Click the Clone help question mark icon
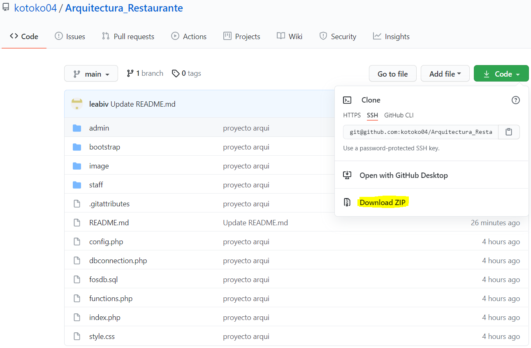The height and width of the screenshot is (348, 531). [516, 100]
